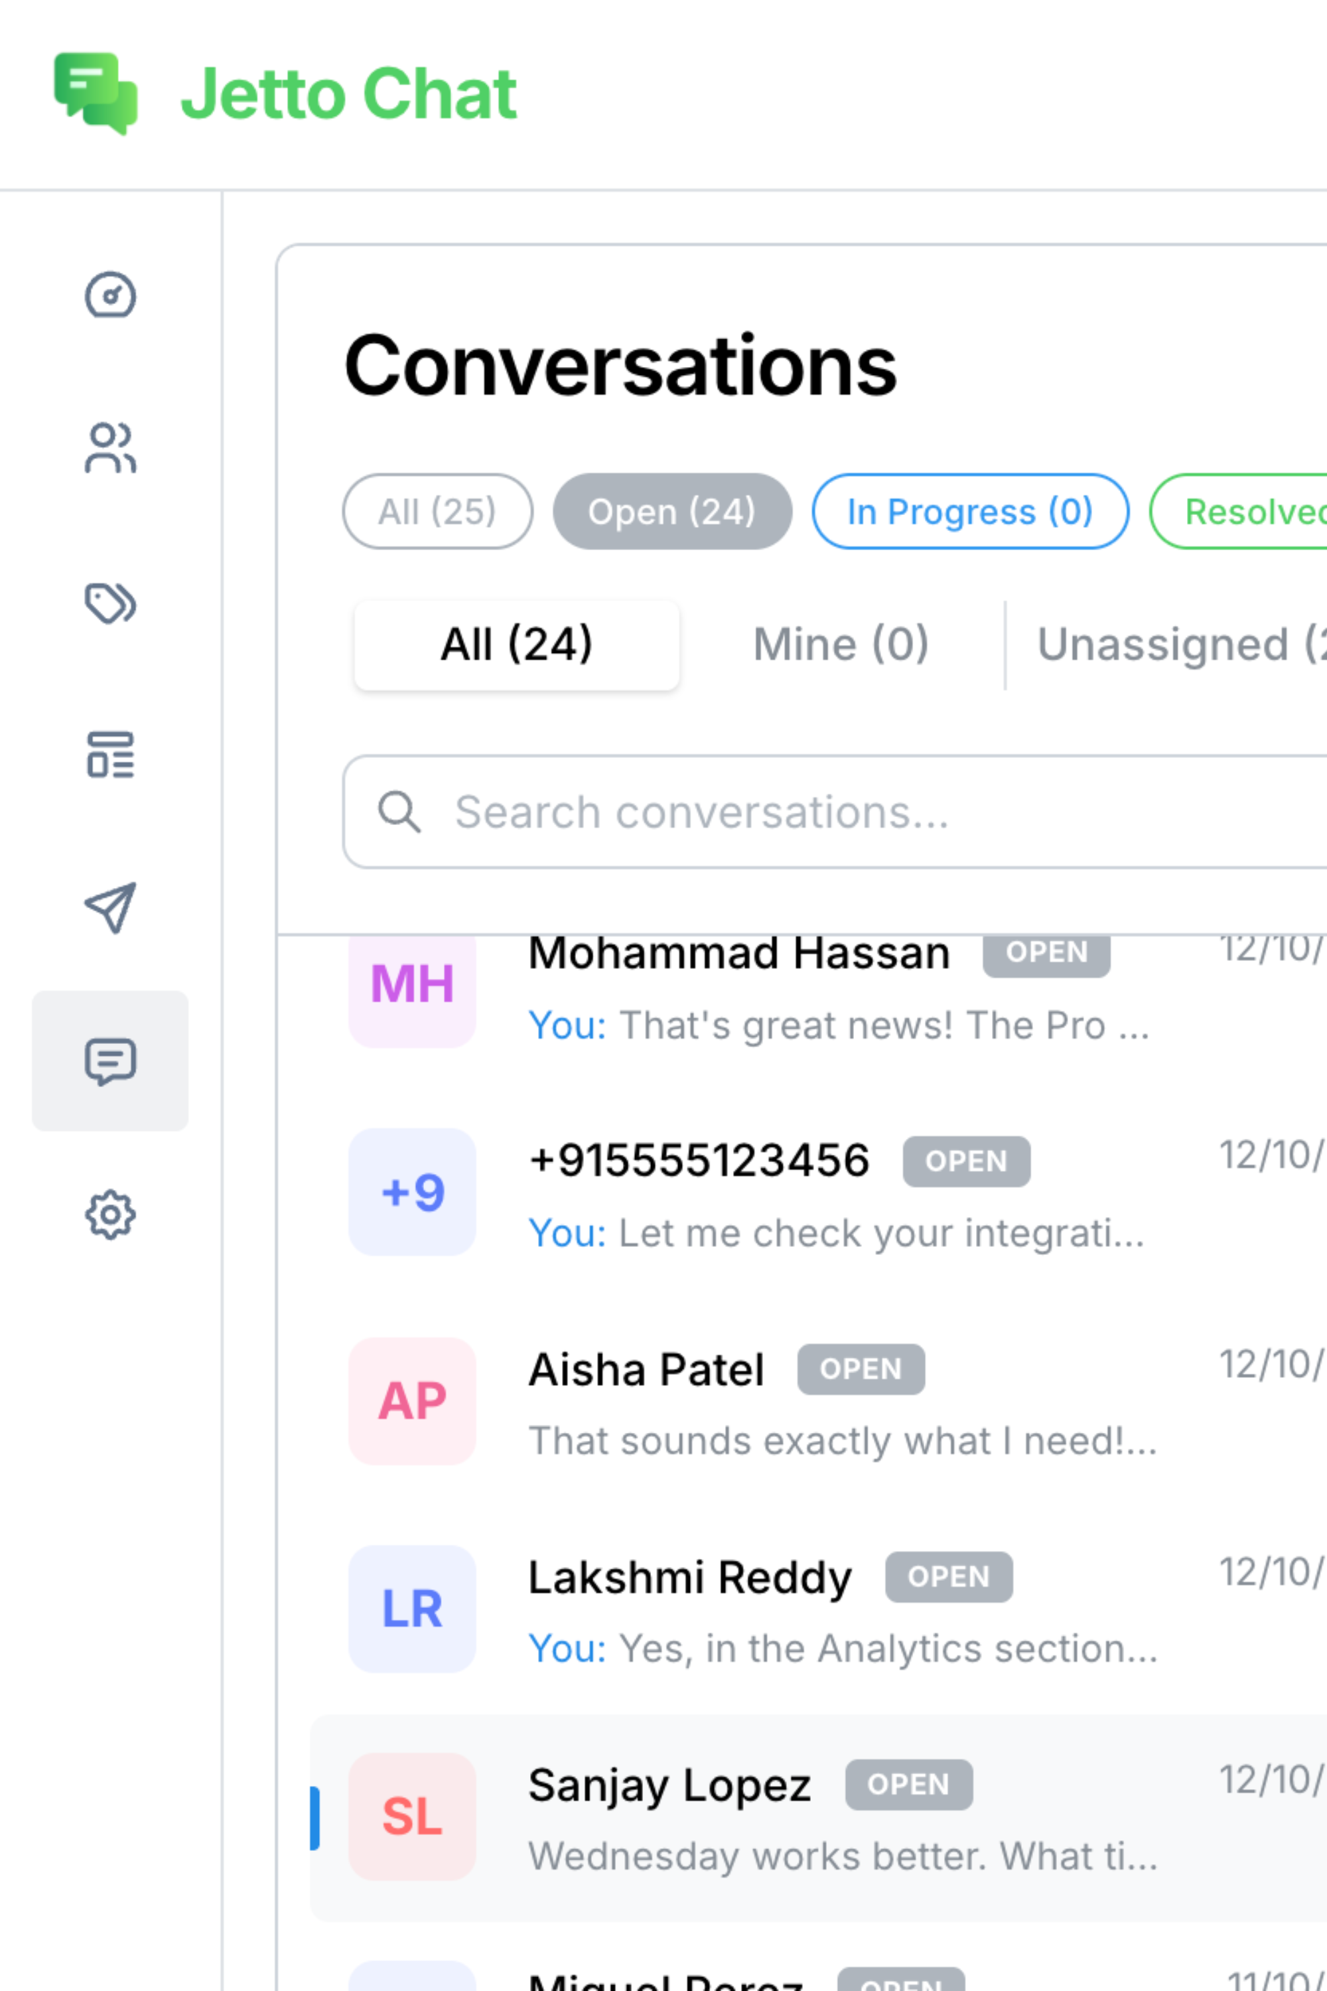
Task: Open the settings gear icon
Action: (110, 1216)
